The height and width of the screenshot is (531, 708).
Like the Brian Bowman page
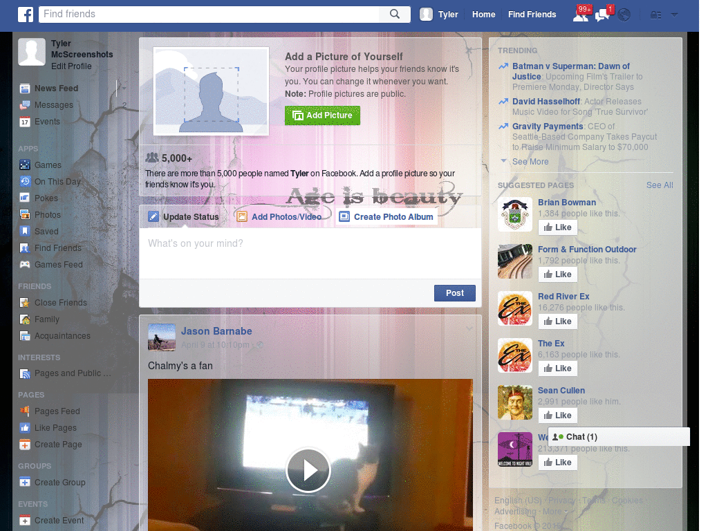tap(558, 227)
